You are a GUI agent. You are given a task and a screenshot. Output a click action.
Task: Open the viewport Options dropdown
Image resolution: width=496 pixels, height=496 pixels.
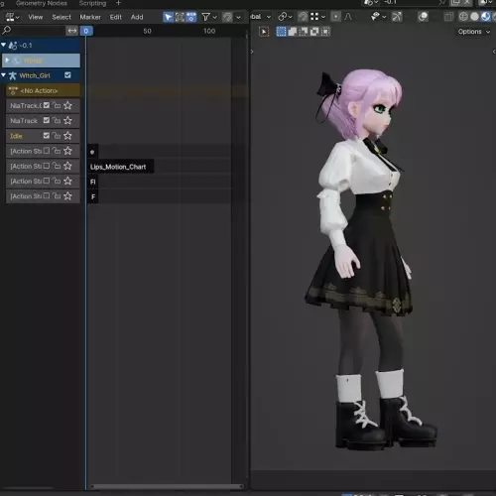[x=473, y=32]
